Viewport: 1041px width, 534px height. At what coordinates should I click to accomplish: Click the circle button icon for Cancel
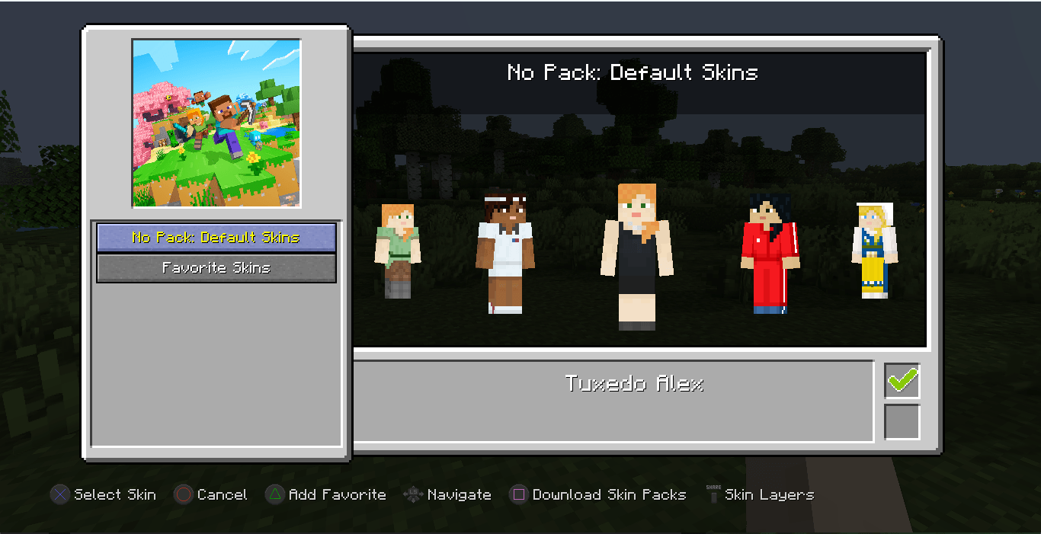(183, 494)
